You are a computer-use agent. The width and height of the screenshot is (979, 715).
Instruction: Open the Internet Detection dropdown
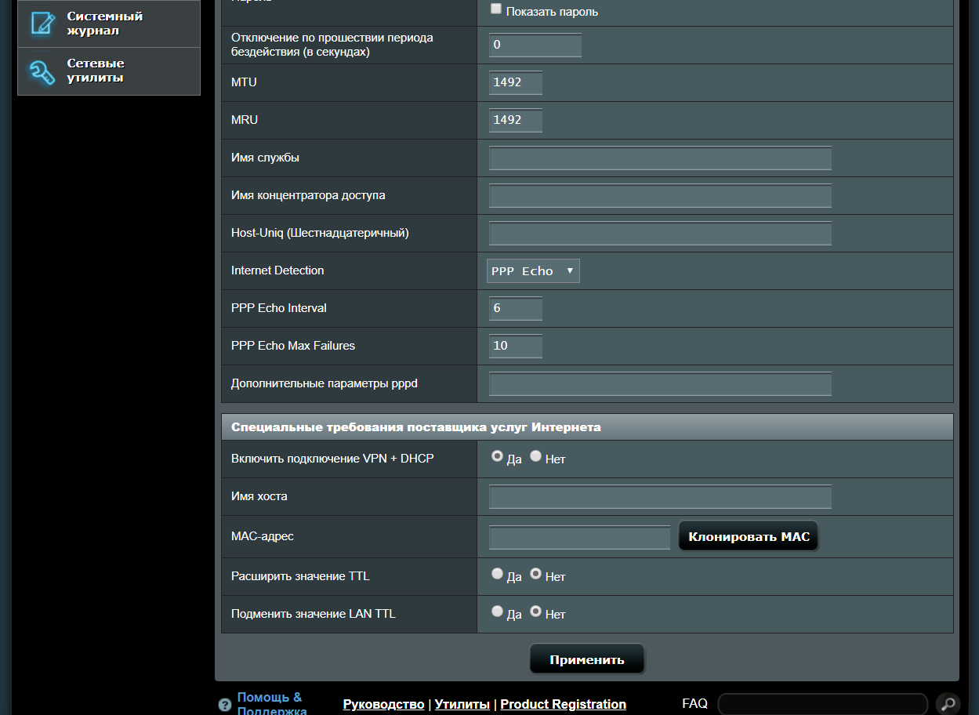(533, 271)
